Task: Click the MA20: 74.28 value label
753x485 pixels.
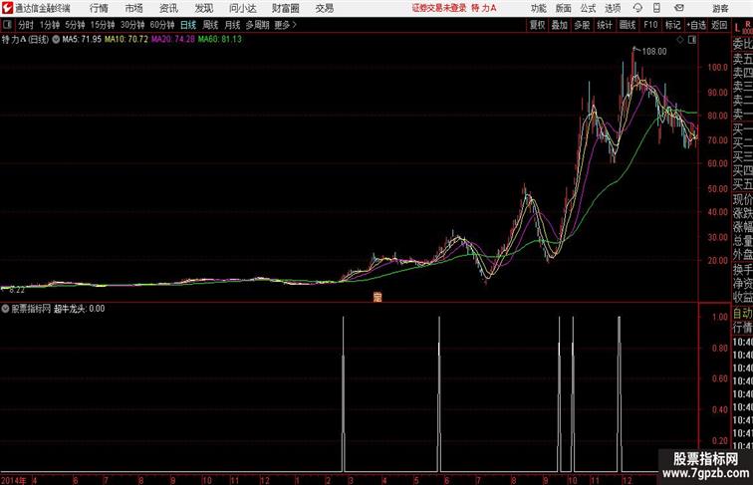Action: [x=173, y=40]
